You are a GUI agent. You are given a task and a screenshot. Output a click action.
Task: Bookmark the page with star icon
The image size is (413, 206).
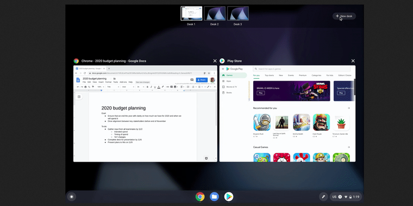209,73
